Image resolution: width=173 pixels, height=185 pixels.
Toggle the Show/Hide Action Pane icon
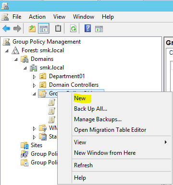click(x=99, y=29)
